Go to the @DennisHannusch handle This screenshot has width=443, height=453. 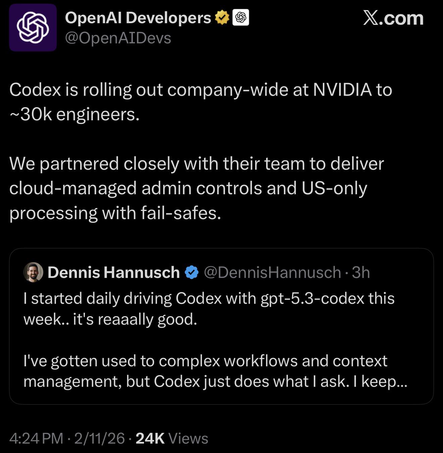(x=272, y=272)
